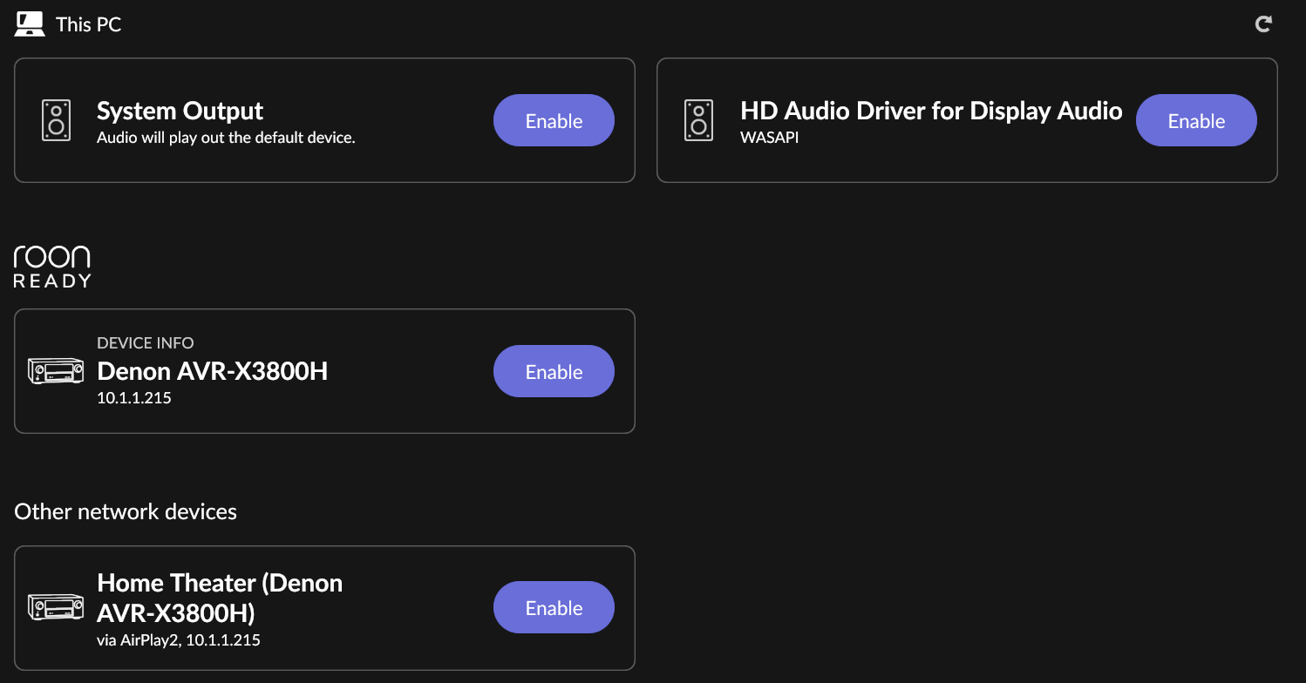Enable the Home Theater AirPlay2 device
The height and width of the screenshot is (683, 1306).
[554, 607]
